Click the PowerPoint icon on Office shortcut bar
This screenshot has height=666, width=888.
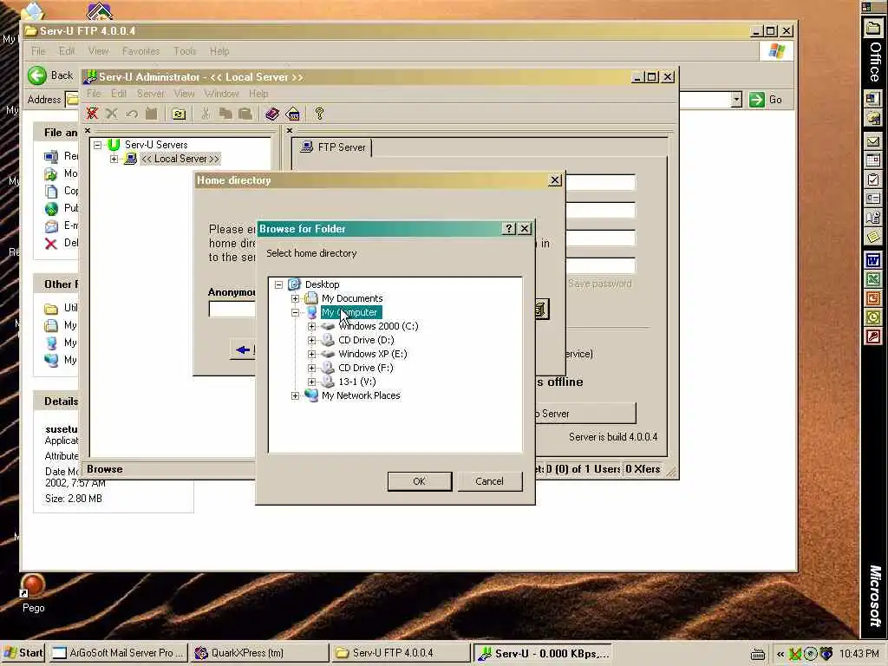pos(872,298)
